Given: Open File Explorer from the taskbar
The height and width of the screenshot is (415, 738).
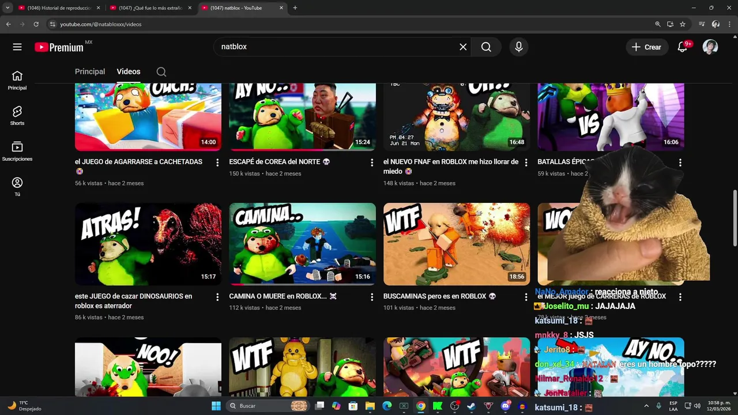Looking at the screenshot, I should (x=370, y=406).
